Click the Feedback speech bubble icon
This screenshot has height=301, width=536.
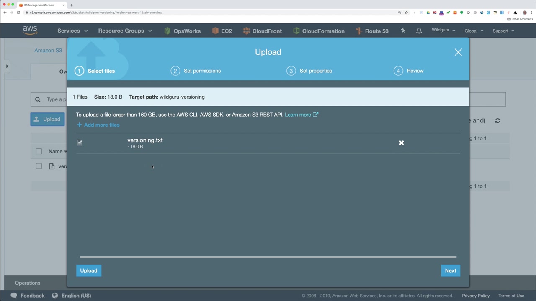[14, 296]
